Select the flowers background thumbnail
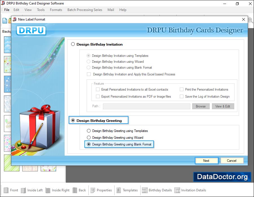 (x=7, y=64)
